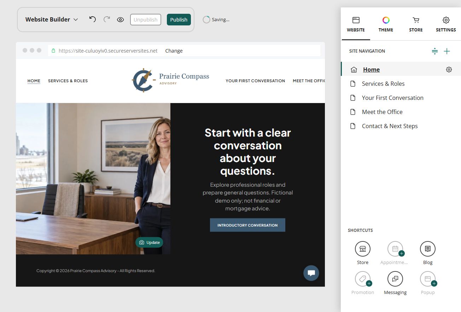Toggle the preview eye icon
Viewport: 461px width, 312px height.
pyautogui.click(x=121, y=20)
